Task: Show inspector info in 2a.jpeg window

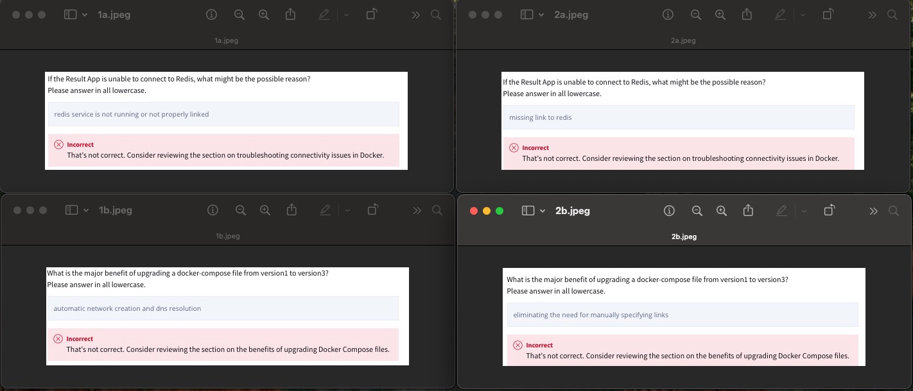Action: point(668,15)
